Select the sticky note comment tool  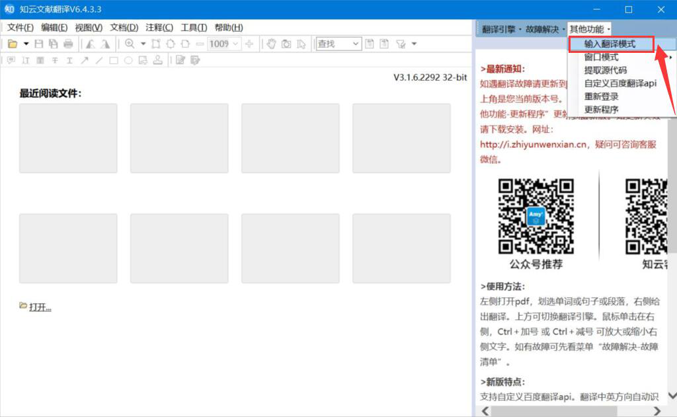[11, 60]
